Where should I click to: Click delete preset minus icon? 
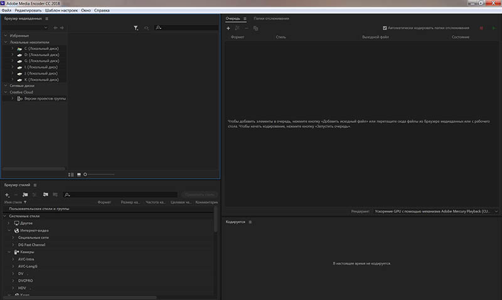(x=16, y=195)
